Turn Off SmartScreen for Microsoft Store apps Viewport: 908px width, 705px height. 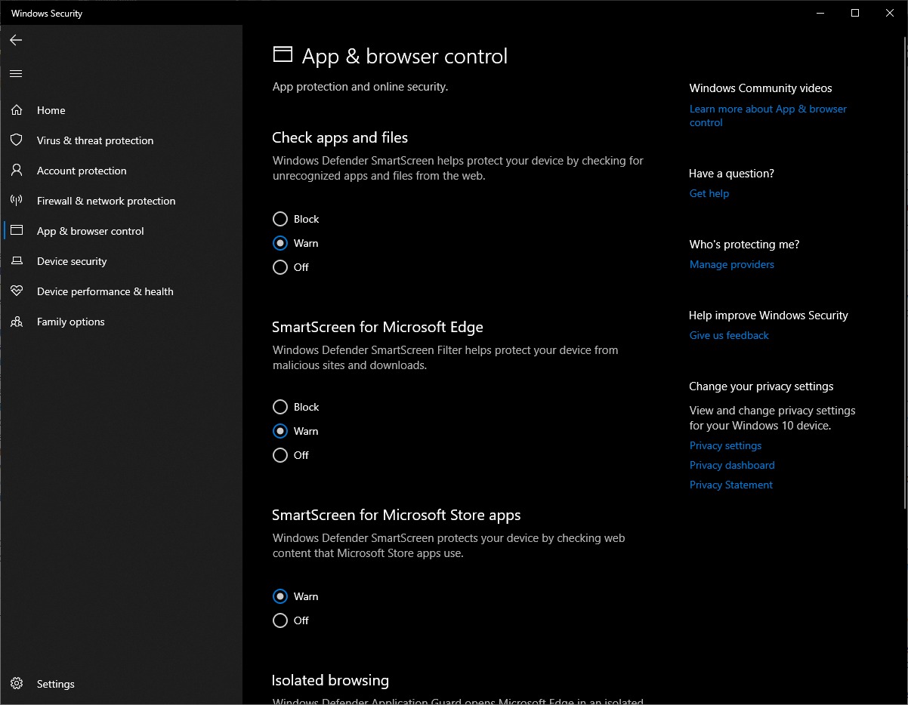(x=280, y=620)
